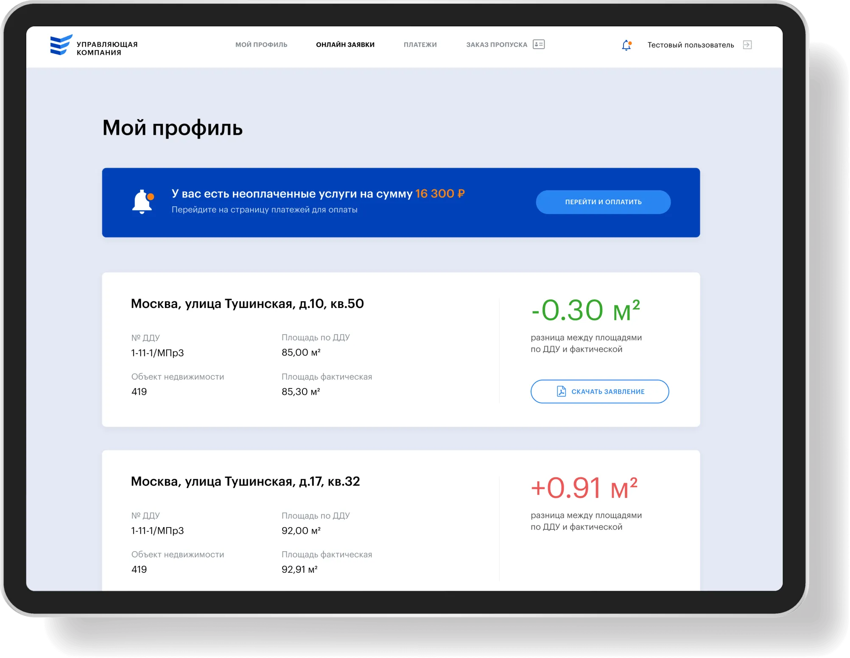The width and height of the screenshot is (850, 658).
Task: Click the Управляющая компания logo
Action: [94, 45]
